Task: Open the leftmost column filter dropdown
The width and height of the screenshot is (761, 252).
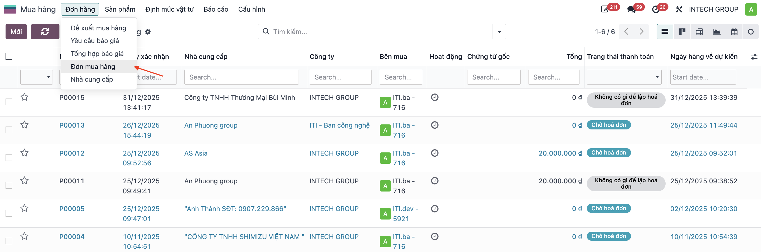Action: click(x=36, y=77)
